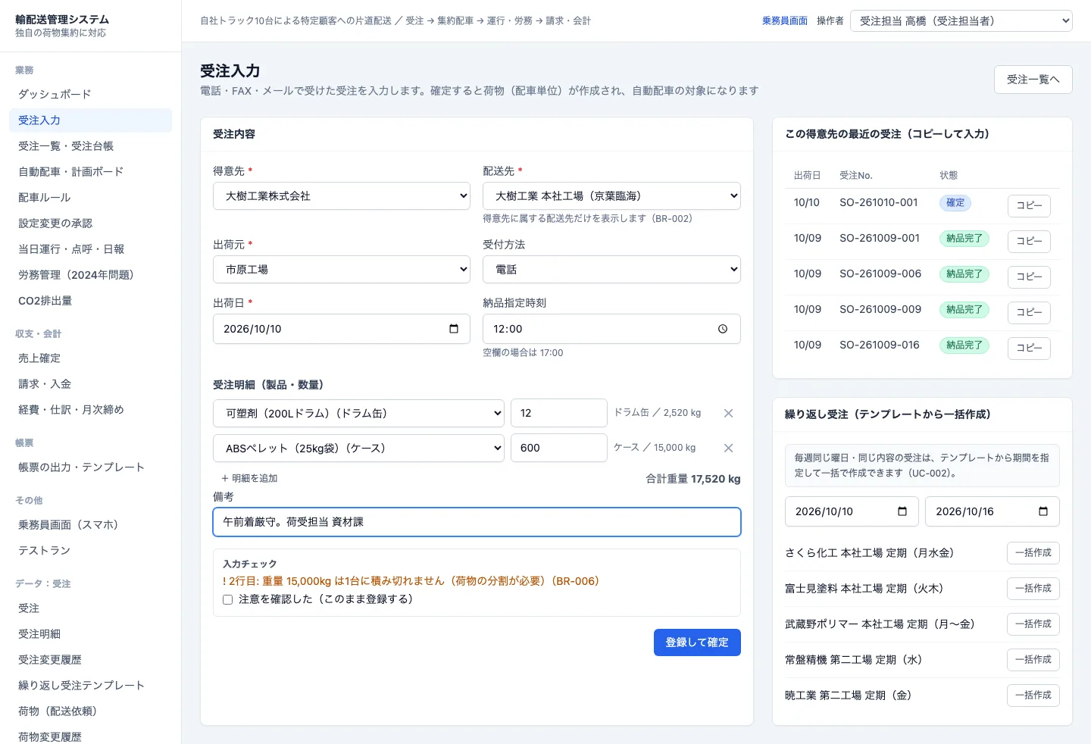Viewport: 1091px width, 744px height.
Task: Remove the ABSペレット line item
Action: tap(728, 448)
